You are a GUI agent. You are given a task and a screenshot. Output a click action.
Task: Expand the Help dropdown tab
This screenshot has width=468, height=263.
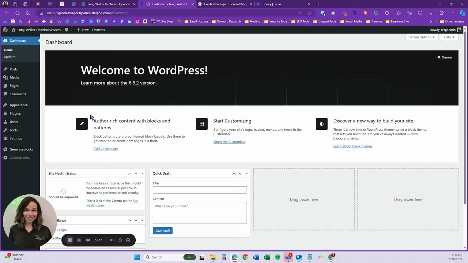coord(449,37)
